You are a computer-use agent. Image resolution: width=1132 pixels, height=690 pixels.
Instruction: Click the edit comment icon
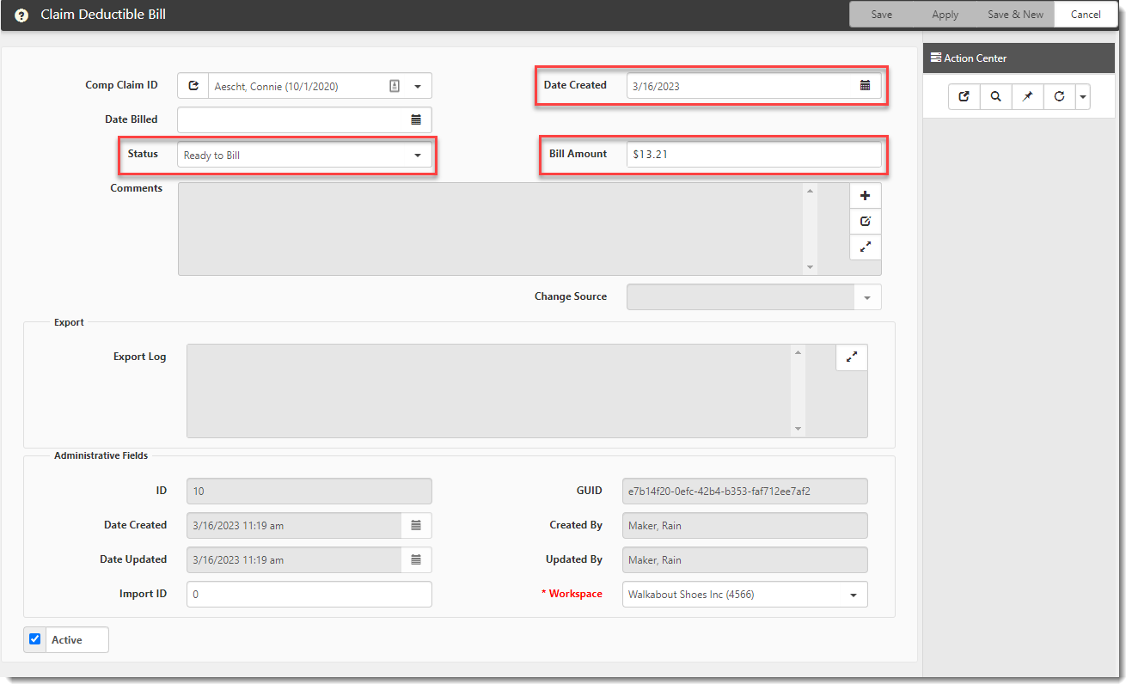865,221
